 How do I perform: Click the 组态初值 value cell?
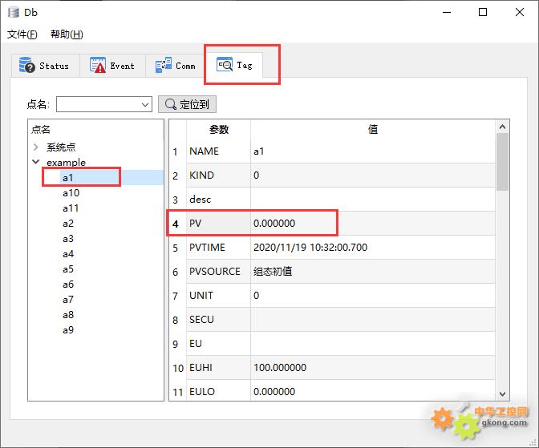tap(373, 272)
